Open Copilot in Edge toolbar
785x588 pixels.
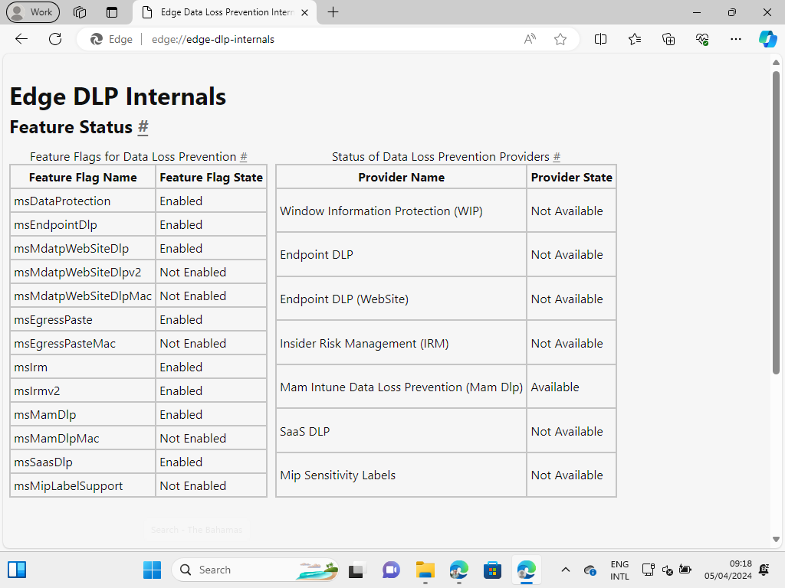click(768, 39)
